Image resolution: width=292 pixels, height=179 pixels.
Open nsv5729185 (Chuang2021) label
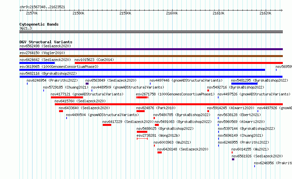click(x=66, y=87)
